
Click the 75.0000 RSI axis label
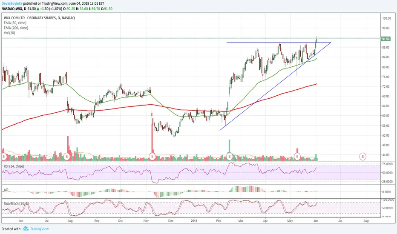pyautogui.click(x=387, y=164)
